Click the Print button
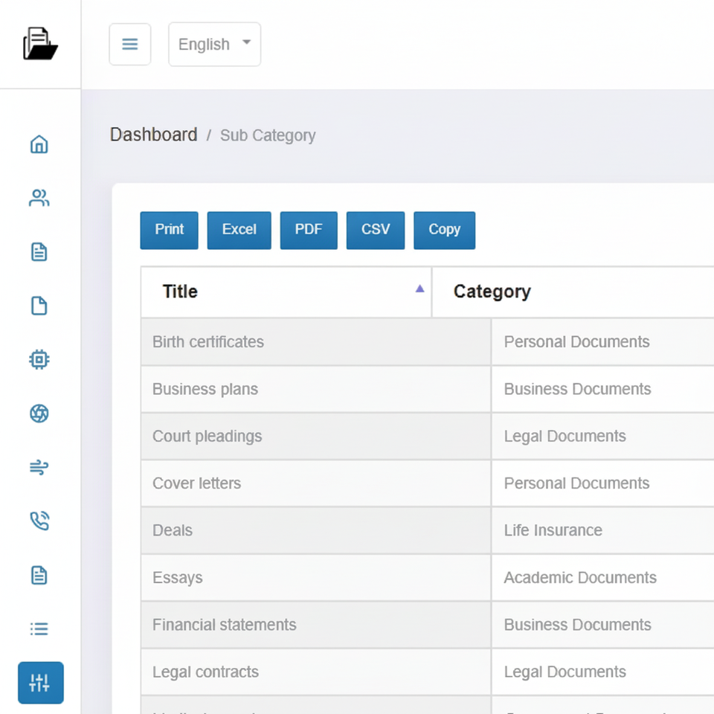This screenshot has width=714, height=714. click(169, 230)
